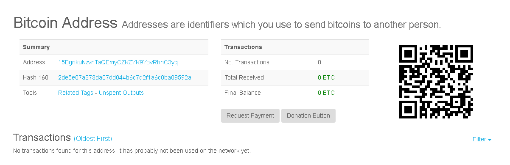This screenshot has width=510, height=165.
Task: Click the Total Received 0 BTC value
Action: (326, 77)
